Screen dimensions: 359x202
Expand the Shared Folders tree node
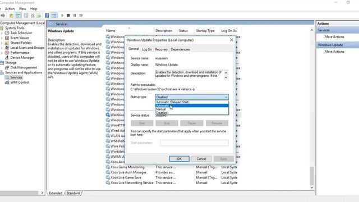(x=2, y=43)
